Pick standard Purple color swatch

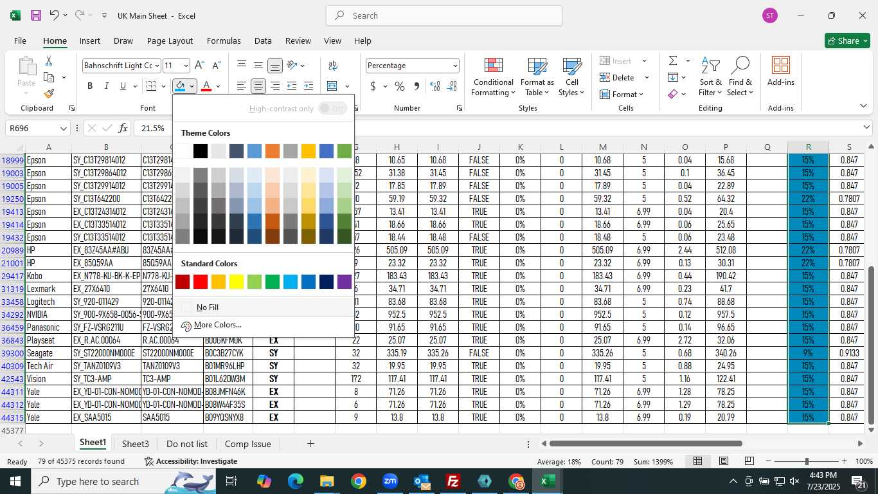click(x=345, y=282)
